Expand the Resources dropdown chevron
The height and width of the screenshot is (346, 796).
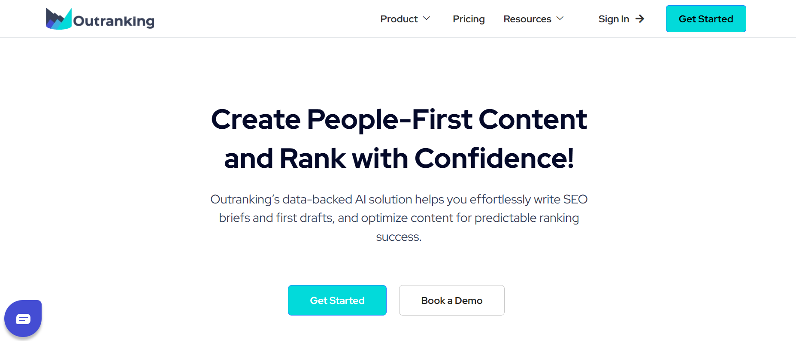pos(560,18)
